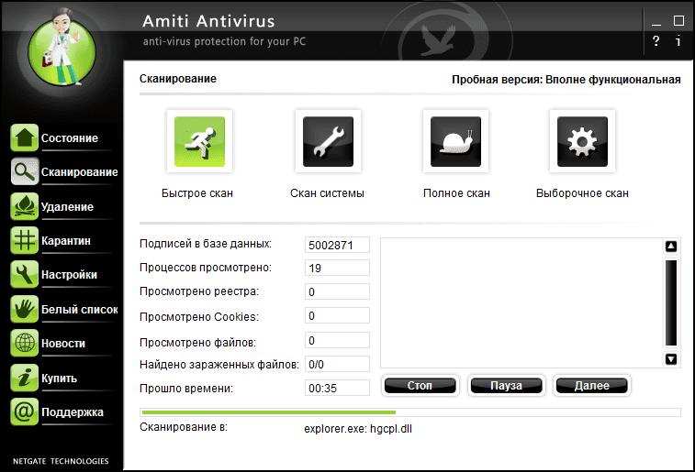Click the info "i" icon in header
695x472 pixels.
point(678,41)
